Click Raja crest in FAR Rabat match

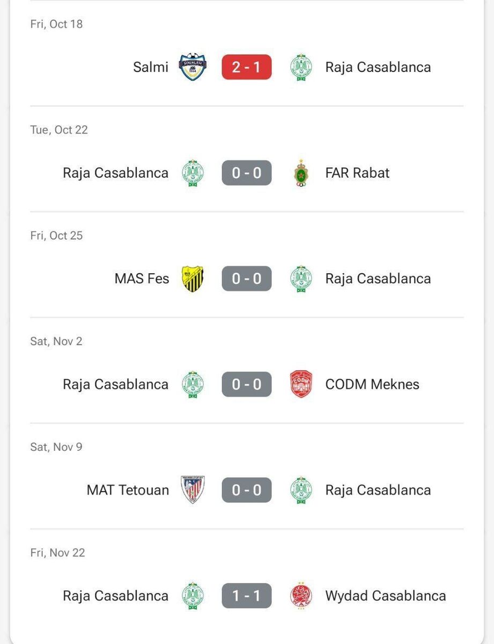[x=193, y=173]
